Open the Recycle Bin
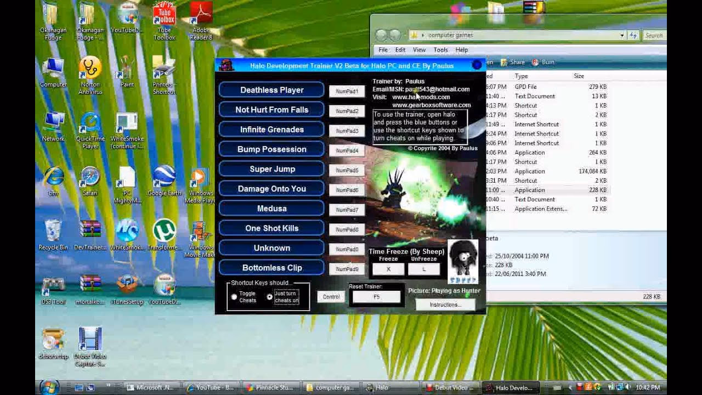 [x=53, y=235]
